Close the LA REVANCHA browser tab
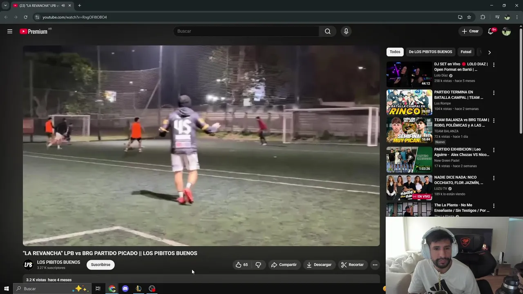This screenshot has height=294, width=523. tap(69, 6)
